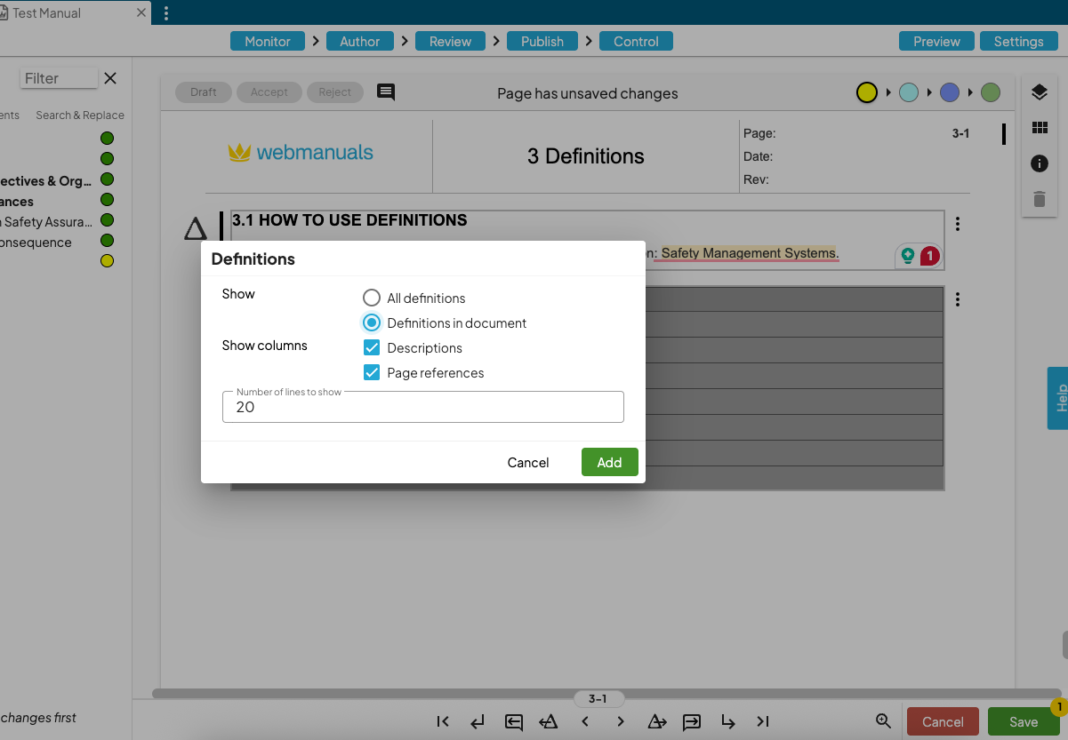1068x740 pixels.
Task: Click the down-right arrow navigation icon
Action: (728, 721)
